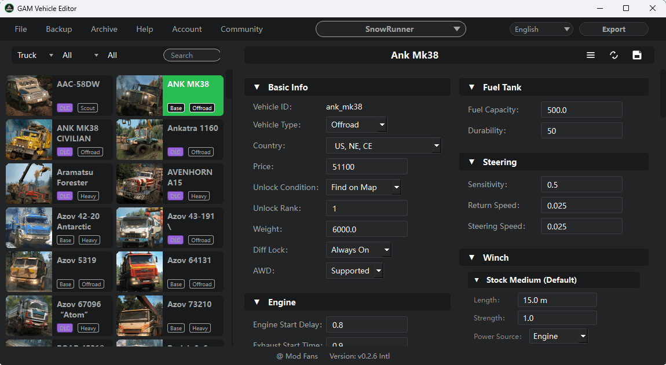Click the winch Strength field
Image resolution: width=666 pixels, height=365 pixels.
(557, 318)
